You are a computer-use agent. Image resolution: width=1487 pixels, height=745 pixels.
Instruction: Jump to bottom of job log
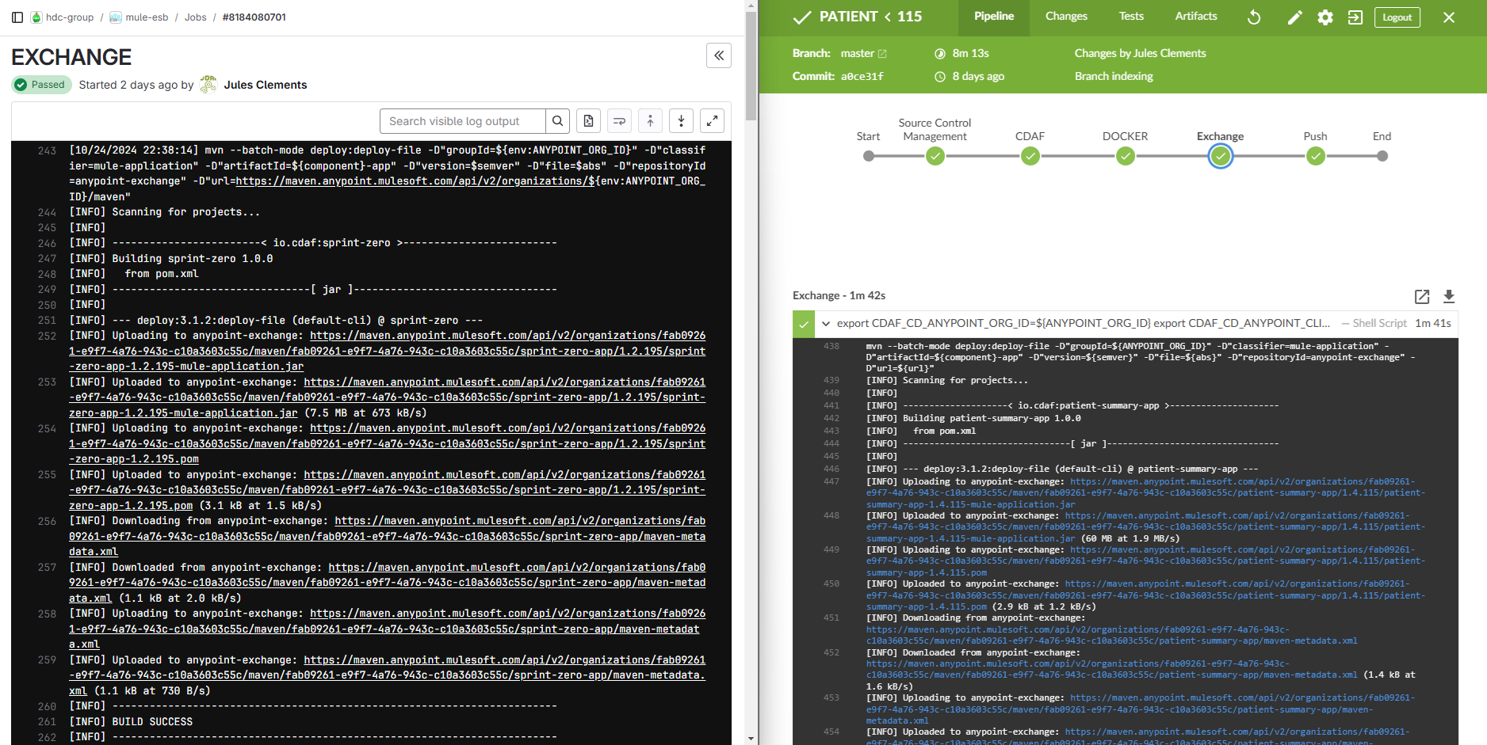[x=681, y=121]
